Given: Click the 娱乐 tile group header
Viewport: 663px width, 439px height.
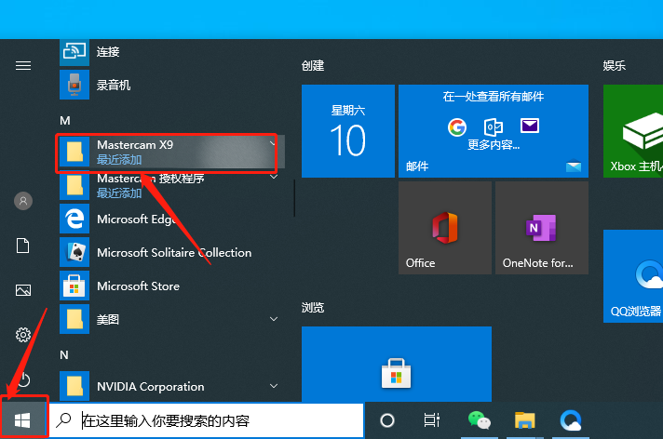Looking at the screenshot, I should 615,66.
